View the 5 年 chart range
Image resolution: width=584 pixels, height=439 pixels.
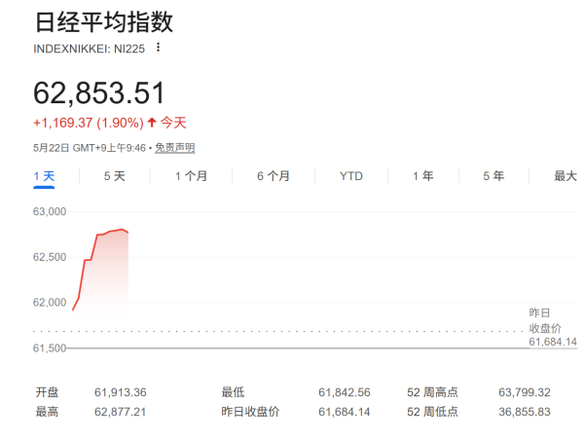[x=493, y=176]
